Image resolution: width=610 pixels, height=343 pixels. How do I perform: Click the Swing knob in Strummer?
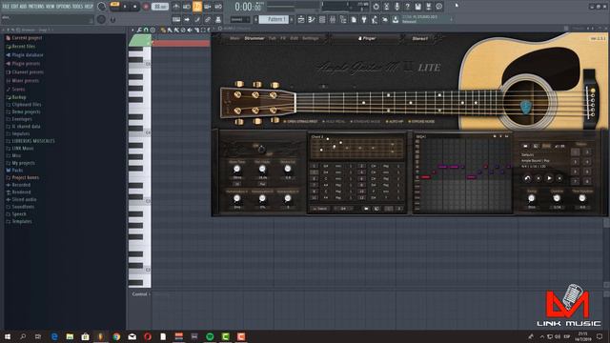[x=531, y=198]
